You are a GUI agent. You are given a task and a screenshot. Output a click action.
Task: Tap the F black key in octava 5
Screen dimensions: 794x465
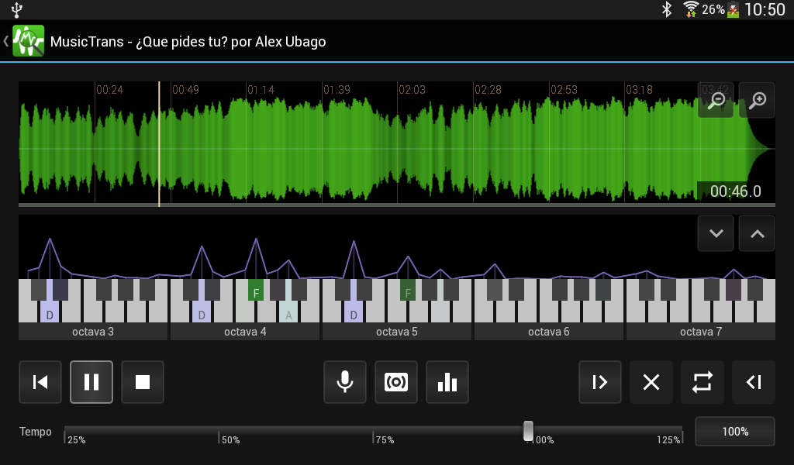[408, 290]
